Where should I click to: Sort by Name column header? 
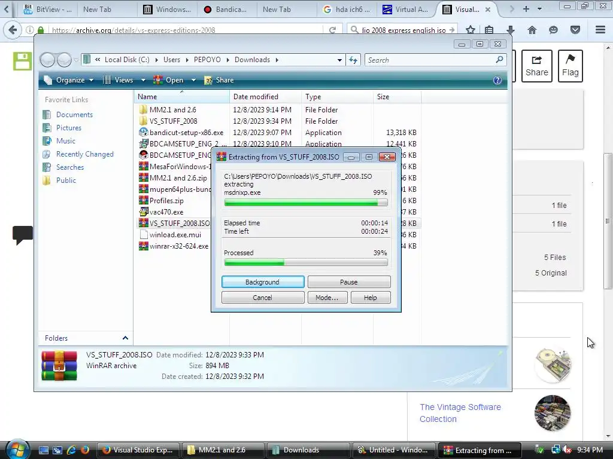[x=182, y=96]
